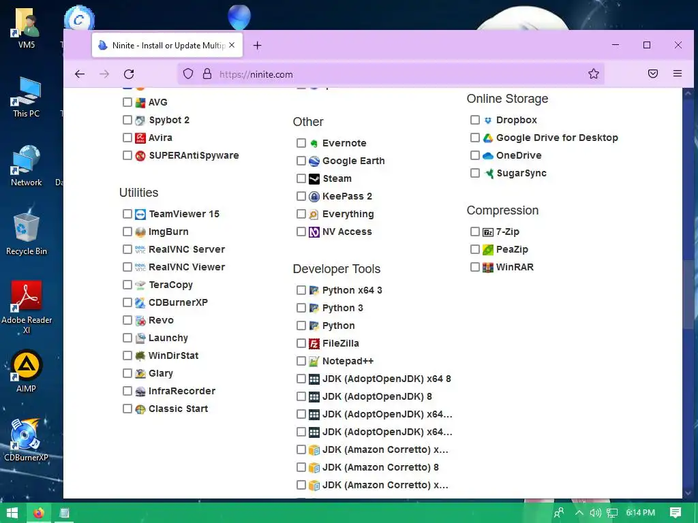
Task: Click the site padlock security icon
Action: click(x=207, y=74)
